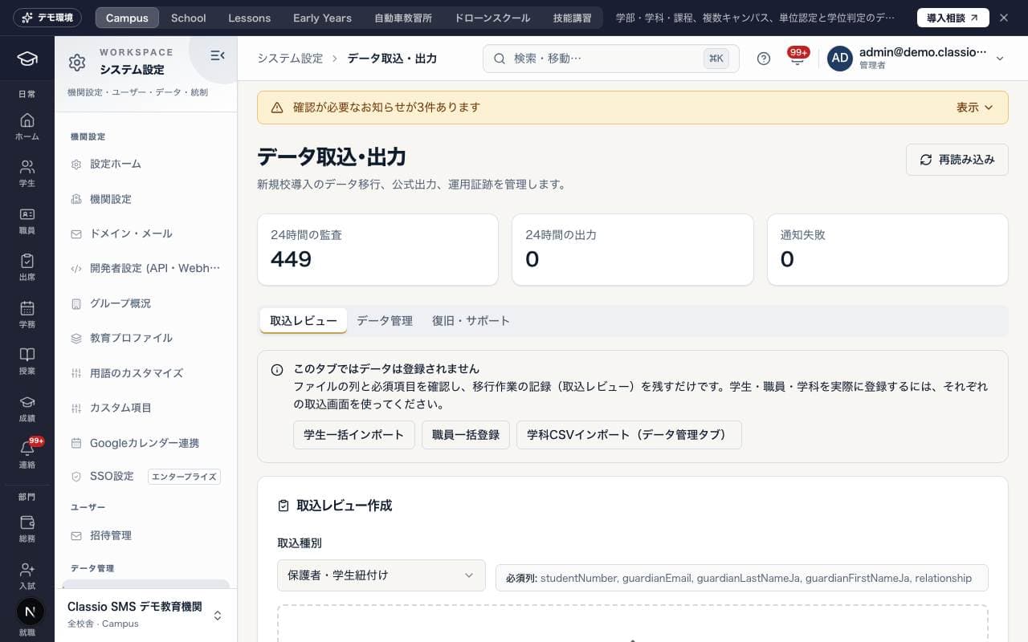Viewport: 1028px width, 642px height.
Task: Open 機関設定 in the sidebar
Action: 145,199
